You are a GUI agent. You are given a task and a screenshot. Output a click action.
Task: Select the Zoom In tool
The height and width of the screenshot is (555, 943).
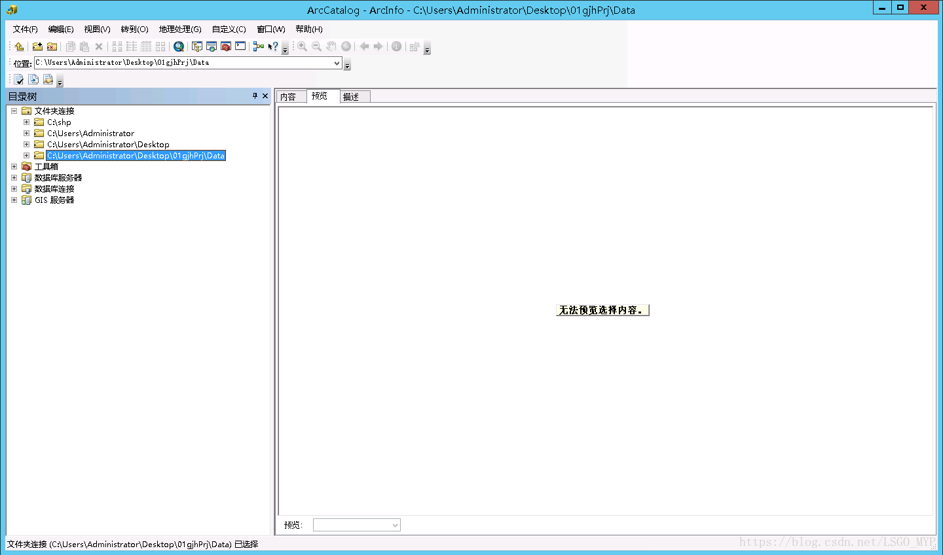(302, 46)
